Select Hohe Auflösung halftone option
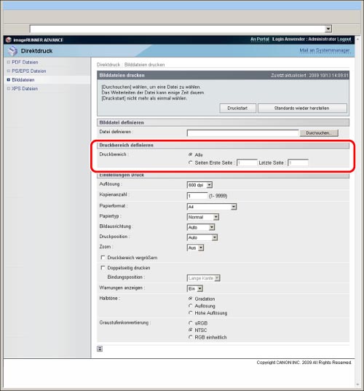Screen dimensions: 364x391 [191, 312]
